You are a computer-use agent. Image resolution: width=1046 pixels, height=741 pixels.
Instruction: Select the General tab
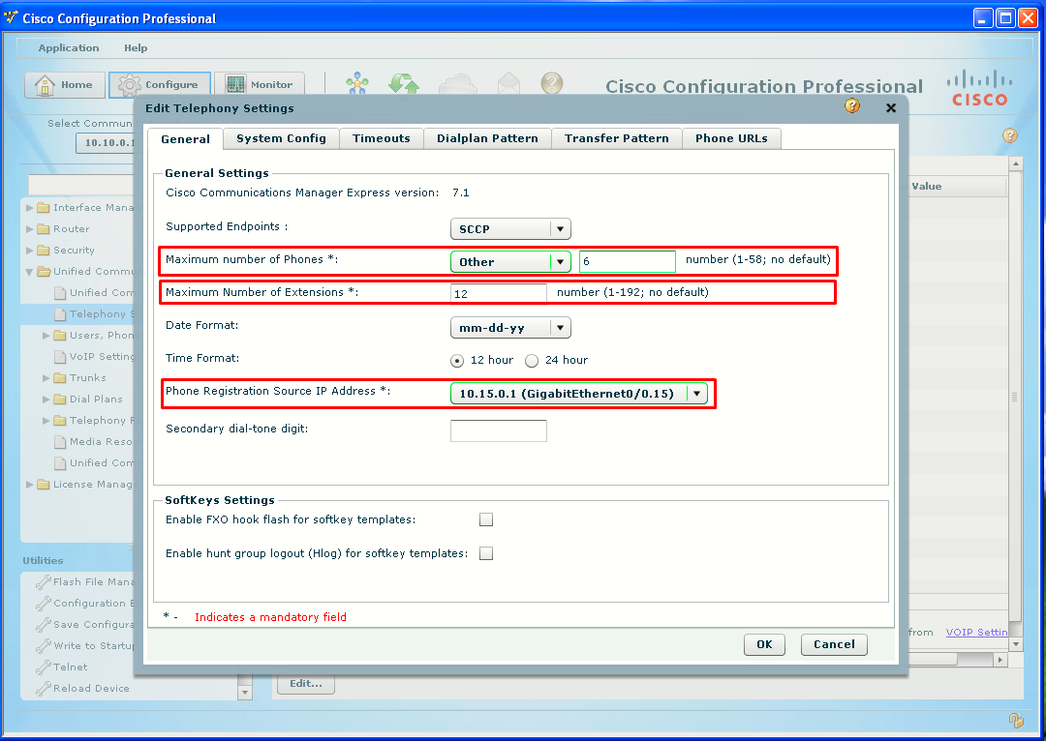click(185, 138)
